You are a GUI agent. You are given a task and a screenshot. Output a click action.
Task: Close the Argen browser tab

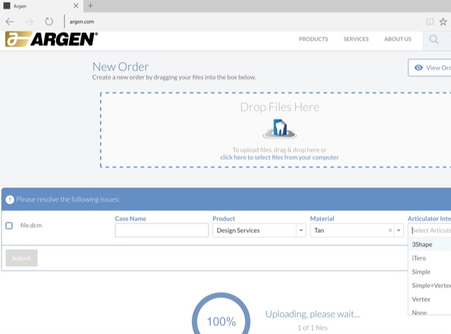tap(75, 6)
